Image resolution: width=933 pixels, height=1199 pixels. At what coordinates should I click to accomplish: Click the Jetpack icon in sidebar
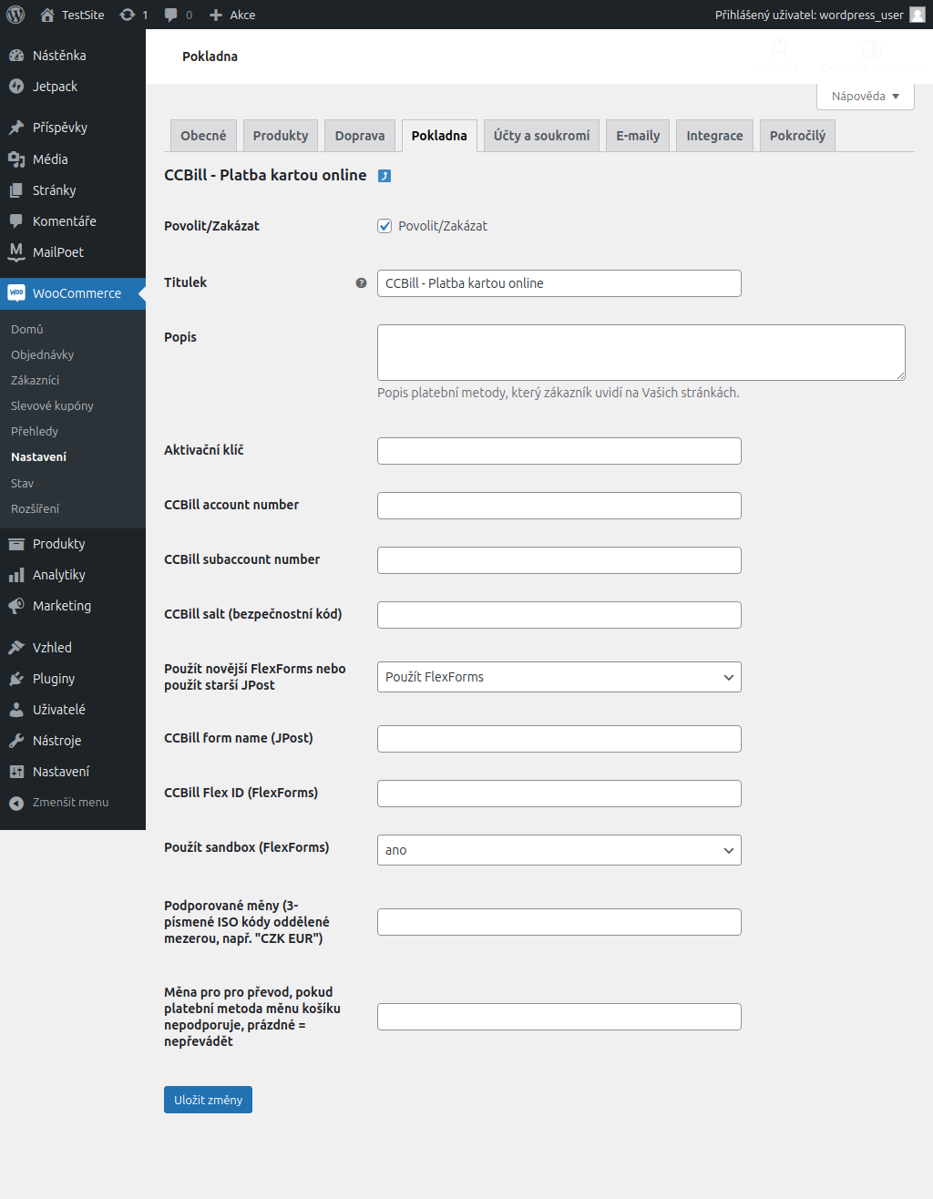pyautogui.click(x=16, y=87)
